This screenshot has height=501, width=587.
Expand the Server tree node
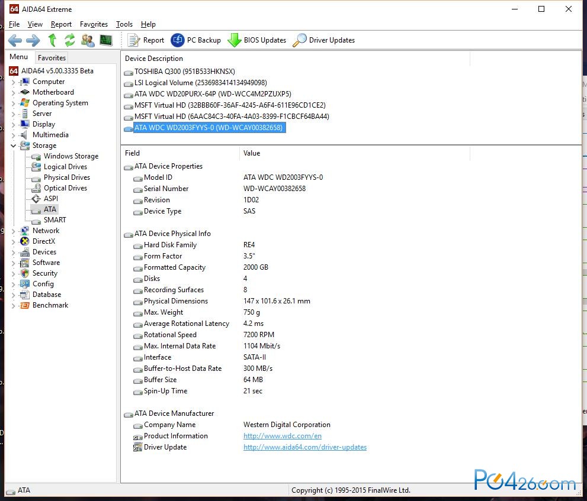coord(14,114)
